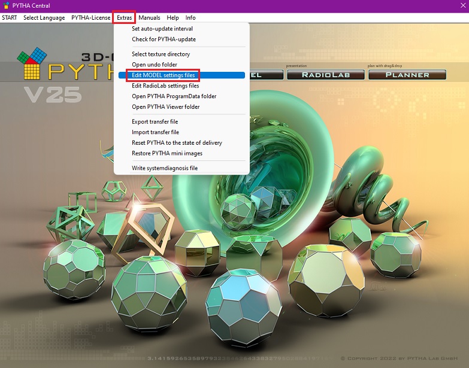Select Check for PYTHA-update
This screenshot has height=368, width=469.
click(181, 39)
